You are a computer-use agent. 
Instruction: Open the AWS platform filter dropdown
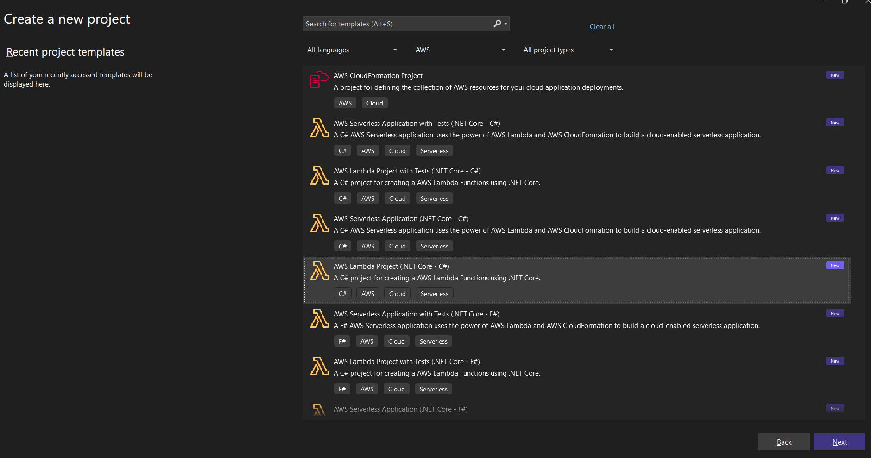(x=460, y=50)
